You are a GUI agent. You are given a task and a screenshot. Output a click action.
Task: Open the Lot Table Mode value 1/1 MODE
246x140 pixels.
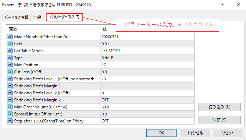(147, 51)
